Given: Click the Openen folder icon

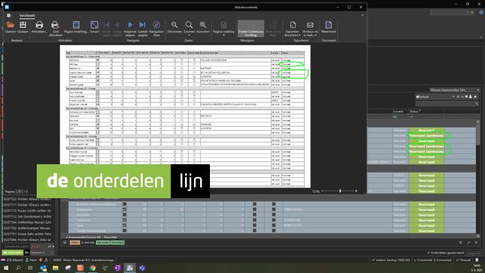Looking at the screenshot, I should (x=10, y=25).
